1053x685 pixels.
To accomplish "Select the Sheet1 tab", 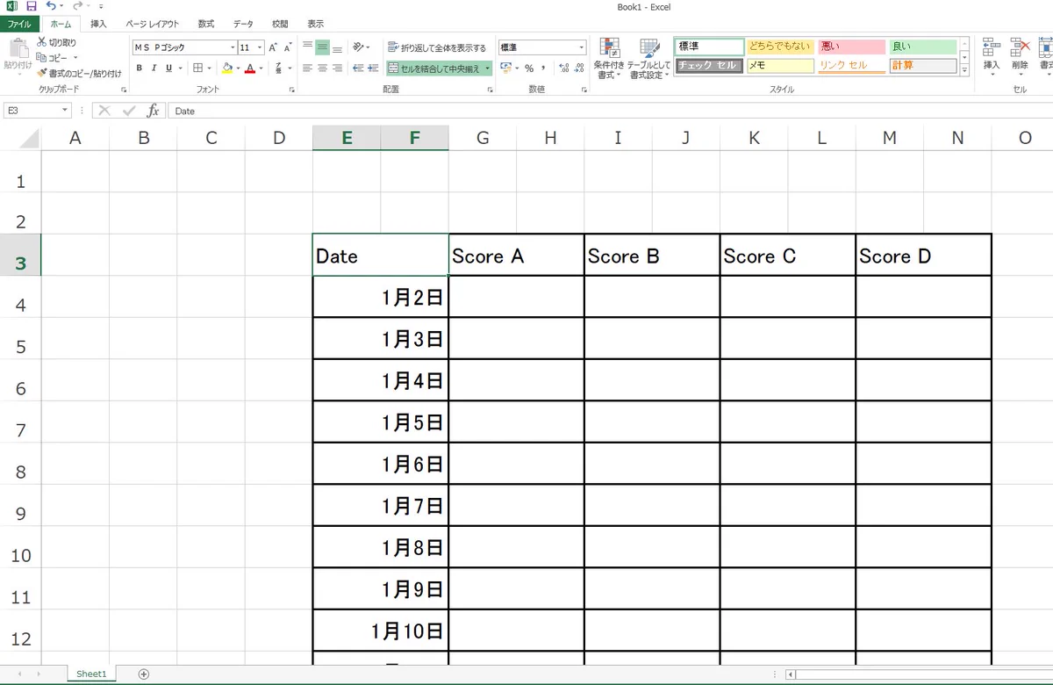I will pyautogui.click(x=91, y=674).
